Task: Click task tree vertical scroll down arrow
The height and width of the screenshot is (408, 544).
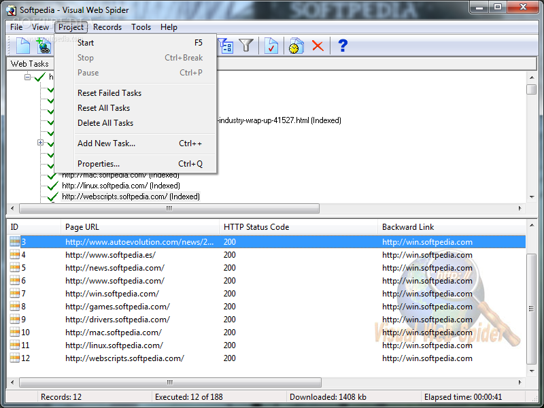Action: (x=532, y=197)
